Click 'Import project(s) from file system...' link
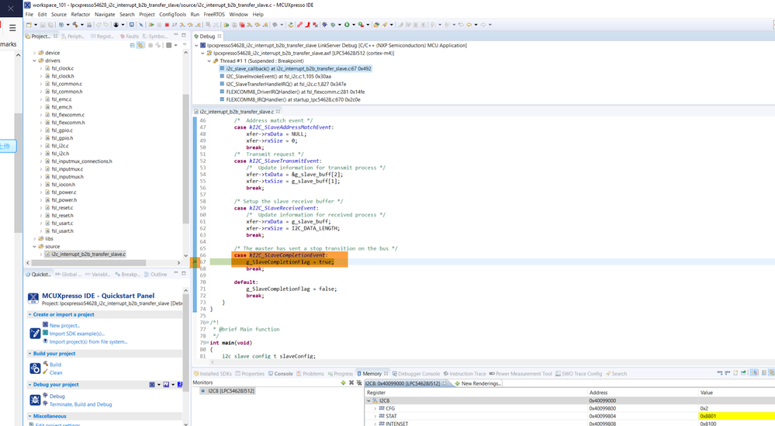Screen dimensions: 775x426 [88, 341]
